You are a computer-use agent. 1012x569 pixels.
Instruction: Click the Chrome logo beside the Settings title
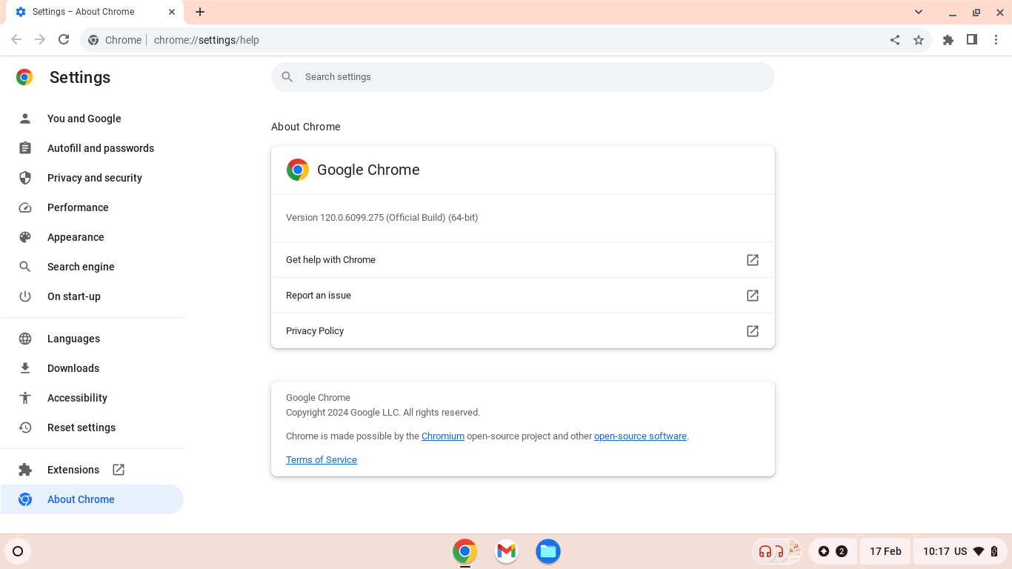click(24, 77)
